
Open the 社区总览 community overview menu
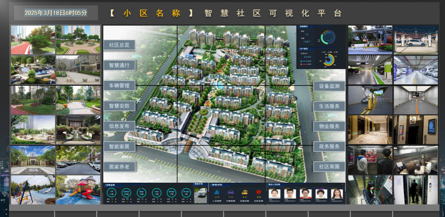tap(119, 45)
